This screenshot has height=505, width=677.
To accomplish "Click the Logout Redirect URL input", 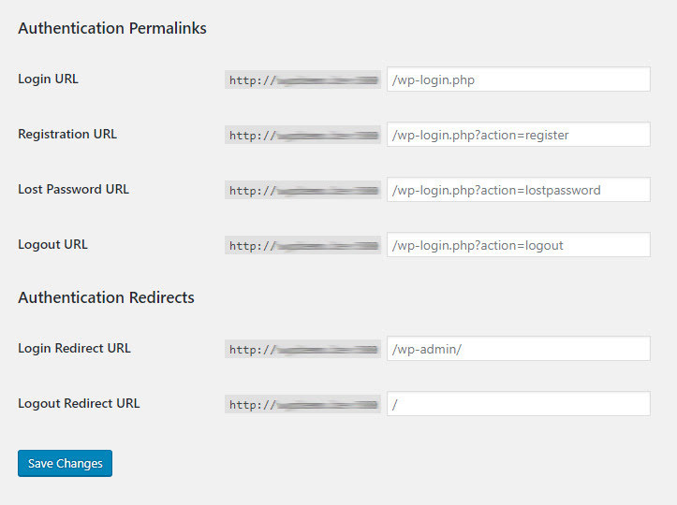I will [518, 404].
